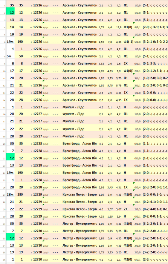
Task: Select scores cell (0-2; 4-1; 0-0; 1-1
Action: click(x=155, y=202)
